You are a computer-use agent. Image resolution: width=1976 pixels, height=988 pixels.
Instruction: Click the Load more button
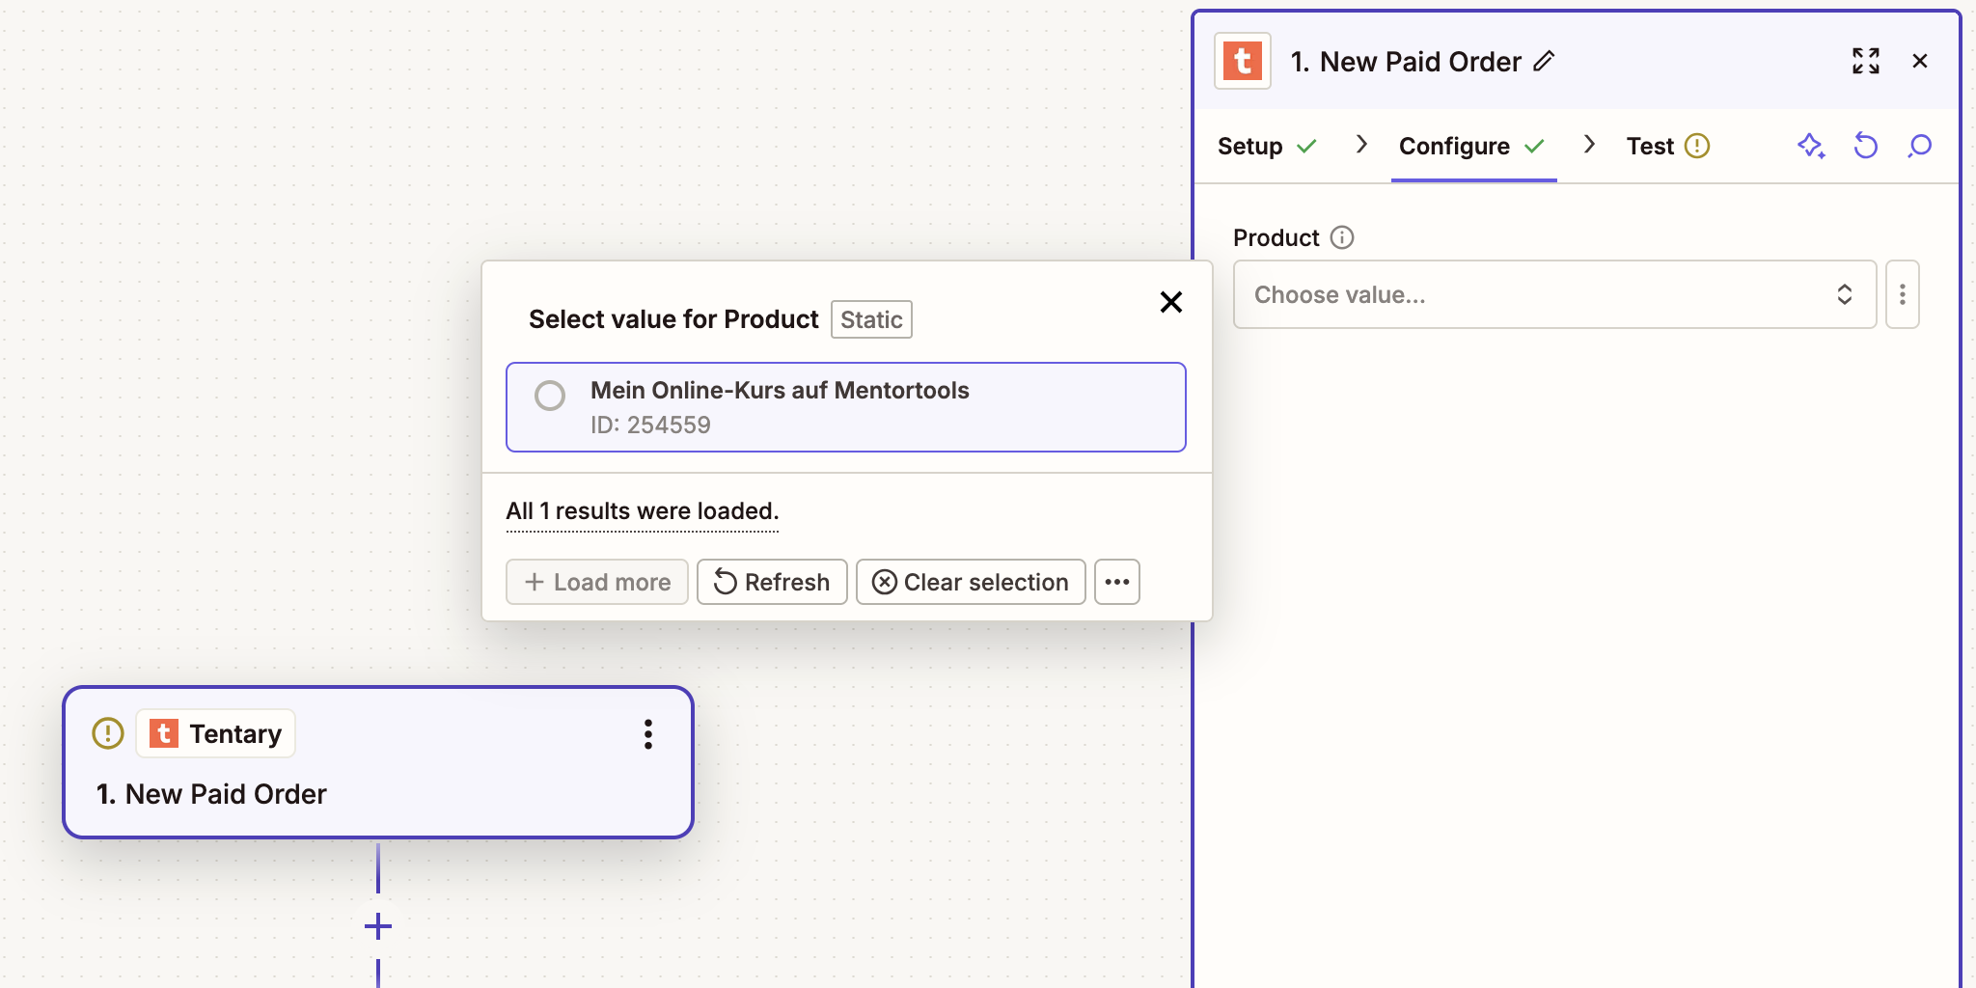click(597, 582)
